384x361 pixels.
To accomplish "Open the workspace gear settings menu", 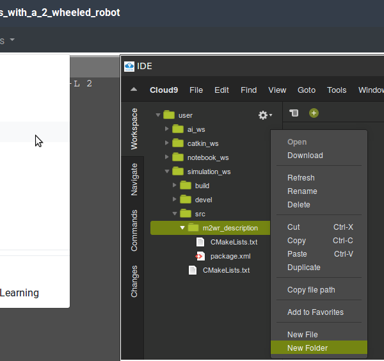I will tap(265, 115).
